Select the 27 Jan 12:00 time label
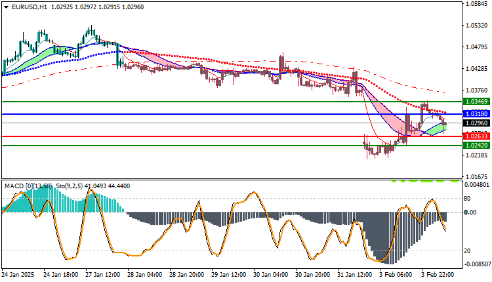This screenshot has height=282, width=492. coord(102,275)
